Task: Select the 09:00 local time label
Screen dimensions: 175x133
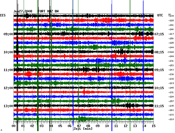Action: pos(8,34)
